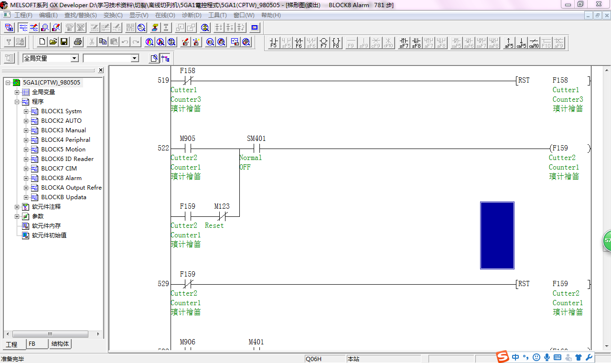This screenshot has height=363, width=611.
Task: Click the solid blue rectangle in ladder area
Action: click(497, 235)
